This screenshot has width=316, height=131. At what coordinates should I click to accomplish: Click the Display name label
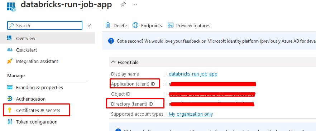click(x=125, y=74)
